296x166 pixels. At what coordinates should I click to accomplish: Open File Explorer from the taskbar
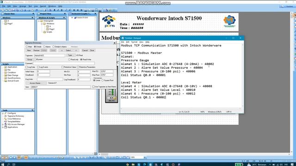tap(133, 165)
